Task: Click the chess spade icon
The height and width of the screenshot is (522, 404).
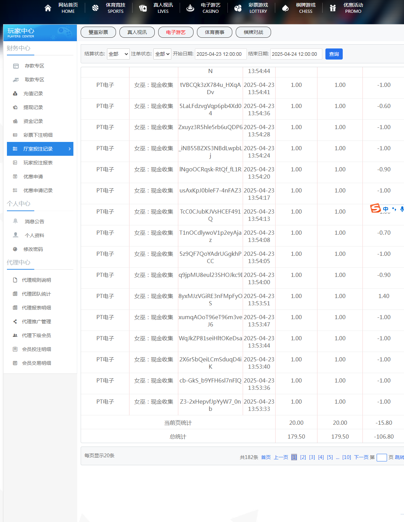Action: coord(285,8)
